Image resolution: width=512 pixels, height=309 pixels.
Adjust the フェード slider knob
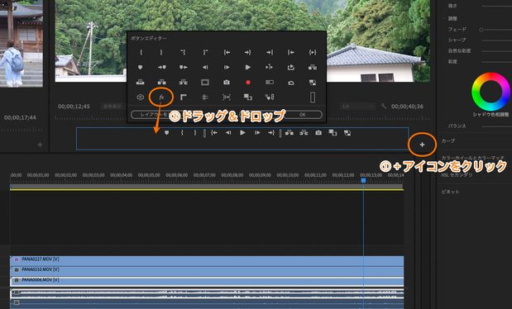click(481, 30)
